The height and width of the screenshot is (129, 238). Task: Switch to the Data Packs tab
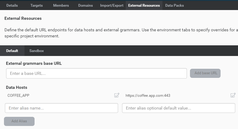pyautogui.click(x=174, y=5)
